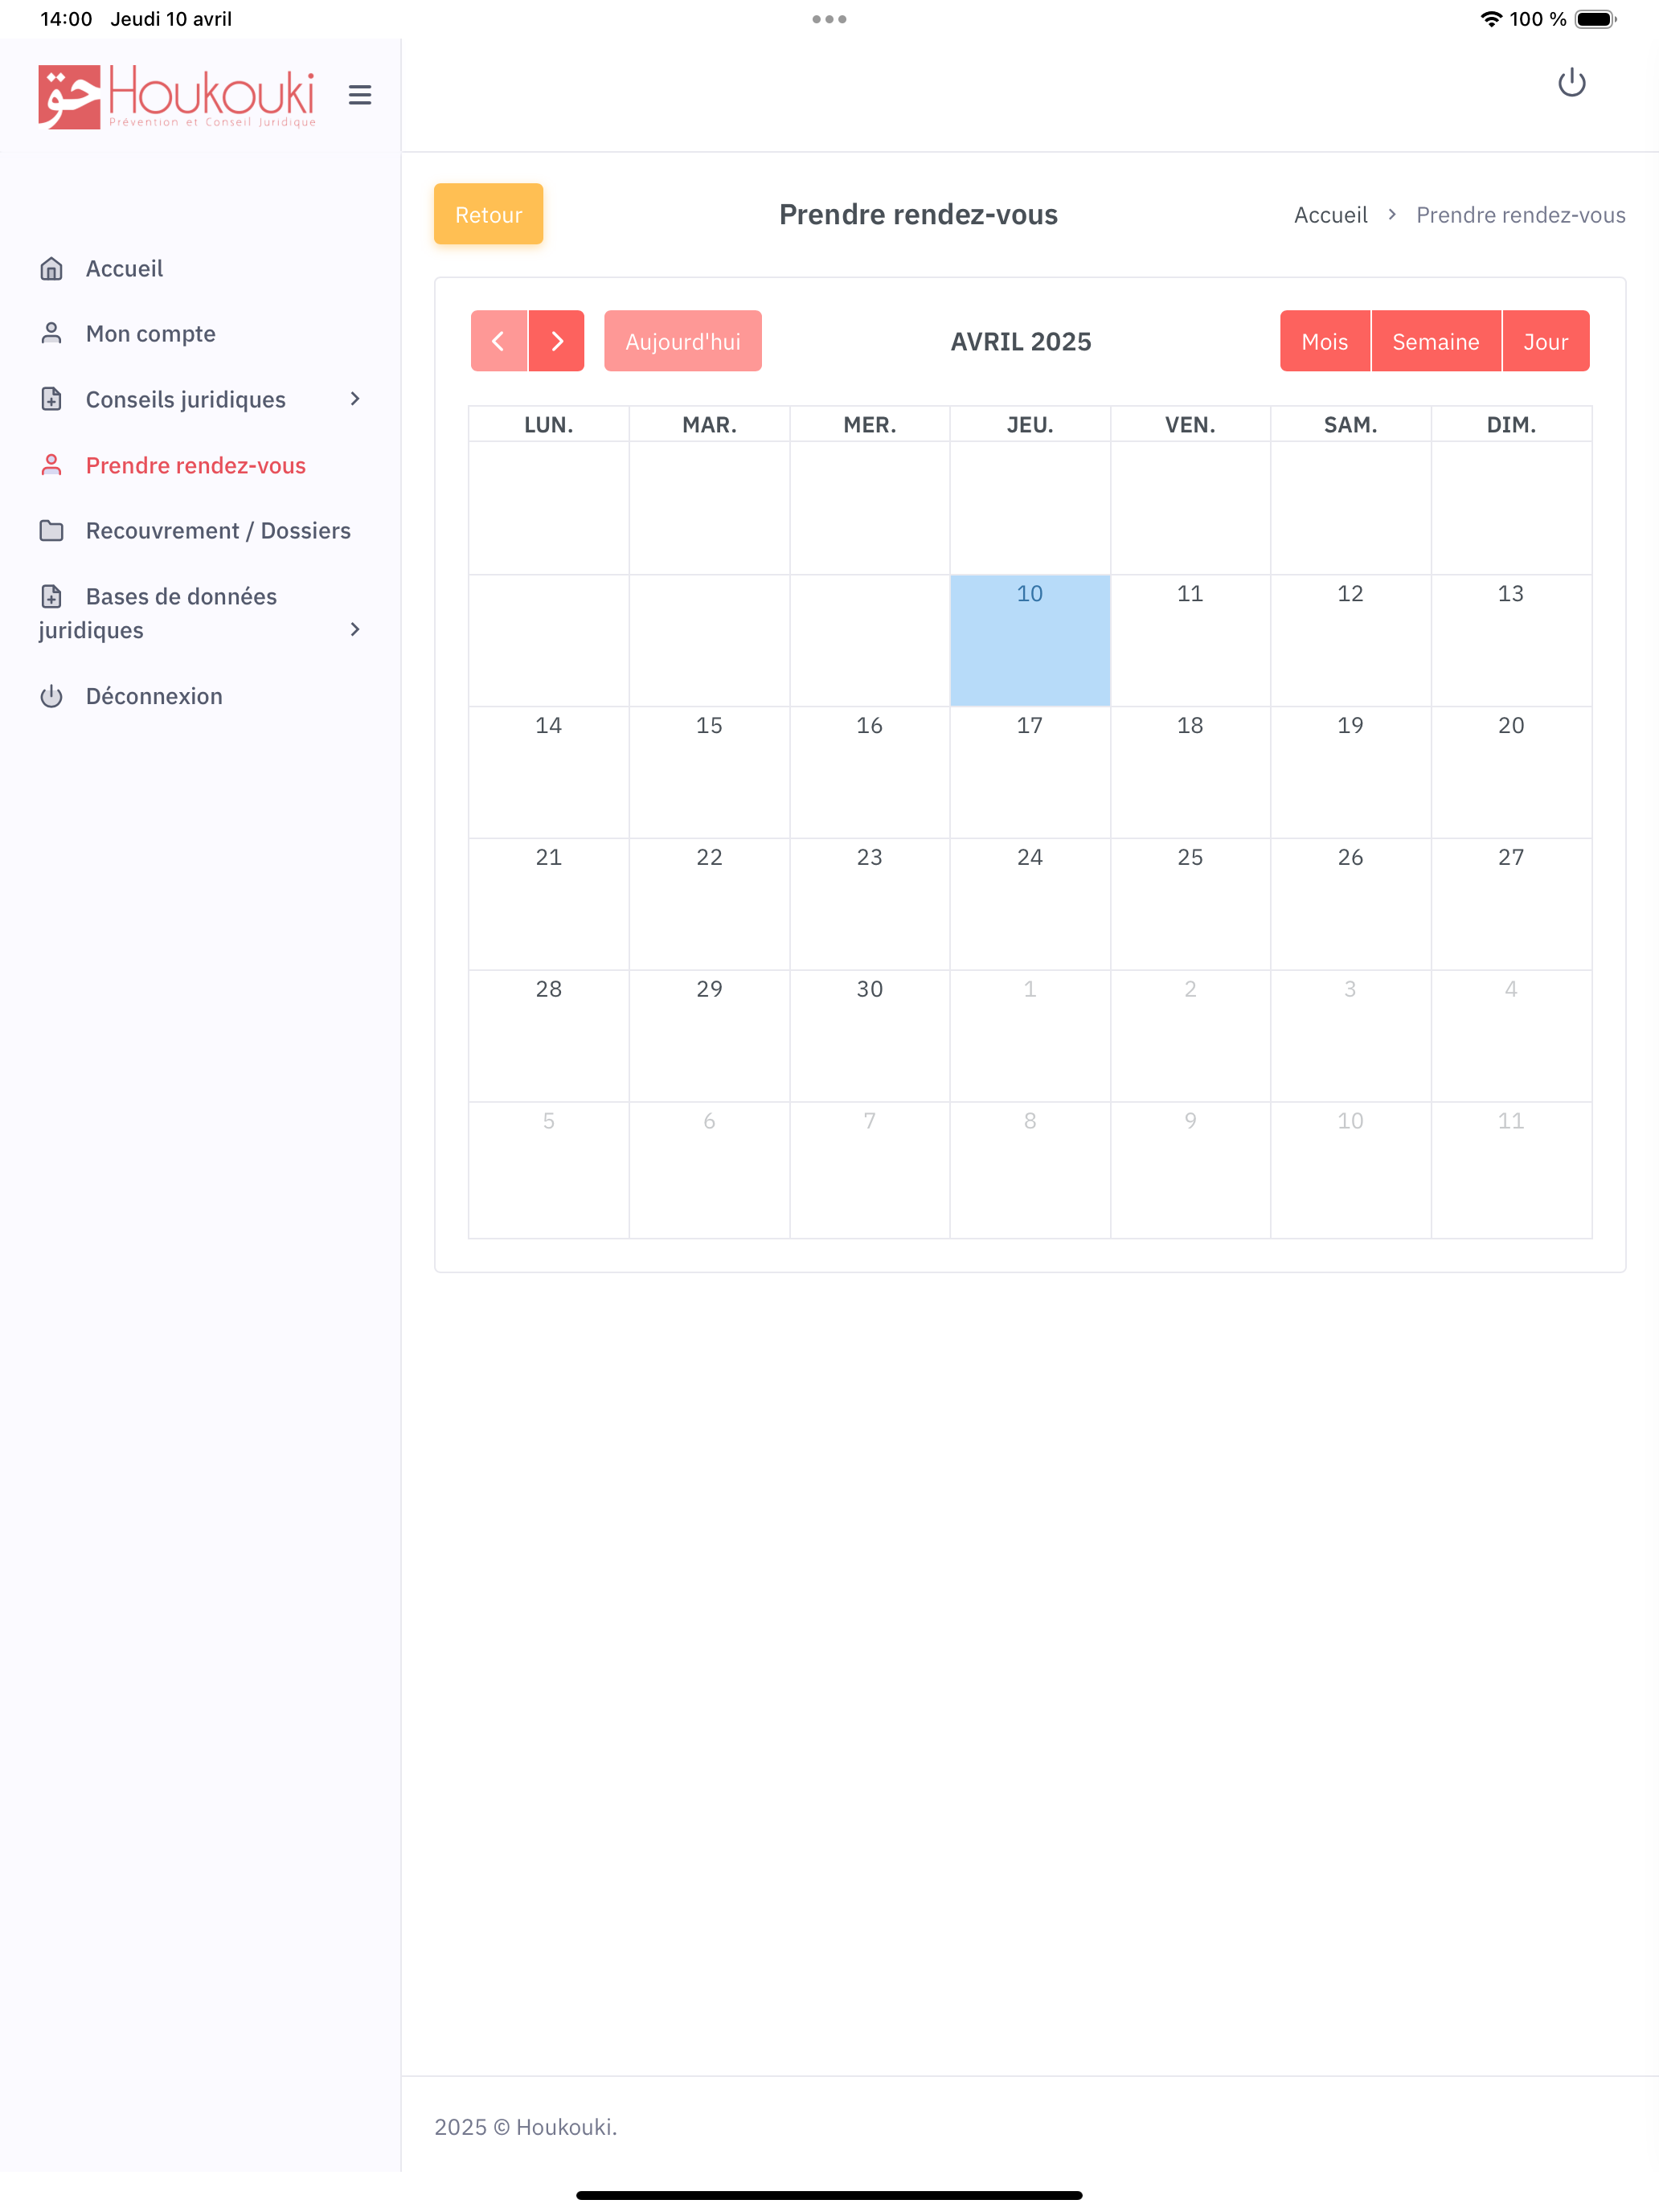
Task: Click the document icon beside Conseils juridiques
Action: click(51, 399)
